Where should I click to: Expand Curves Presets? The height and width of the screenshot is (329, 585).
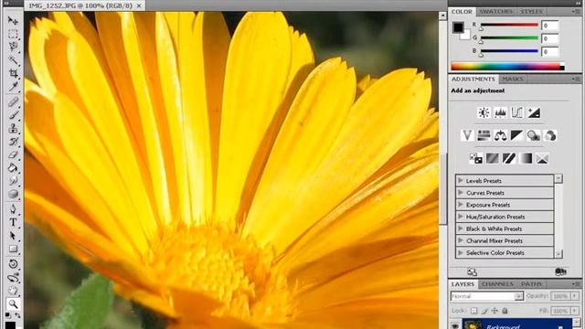click(x=461, y=193)
